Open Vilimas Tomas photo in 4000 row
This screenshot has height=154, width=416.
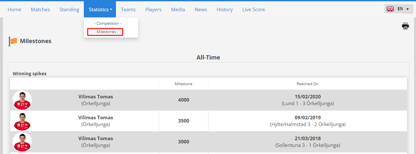22,100
